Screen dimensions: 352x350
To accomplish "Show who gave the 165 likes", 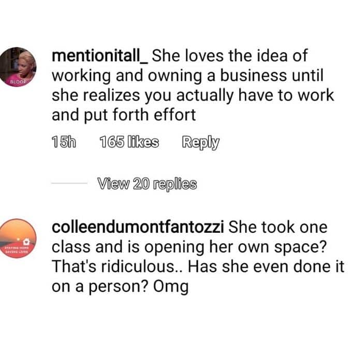I will [x=129, y=142].
